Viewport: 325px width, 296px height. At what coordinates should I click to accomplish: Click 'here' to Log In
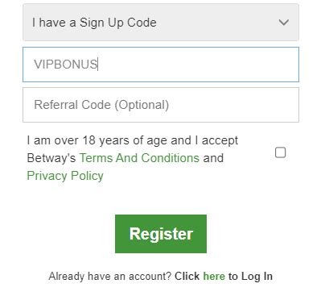click(x=214, y=276)
